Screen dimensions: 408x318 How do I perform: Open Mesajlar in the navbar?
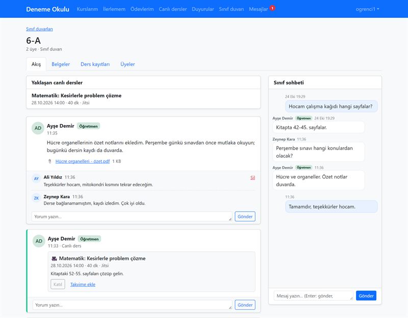coord(259,9)
